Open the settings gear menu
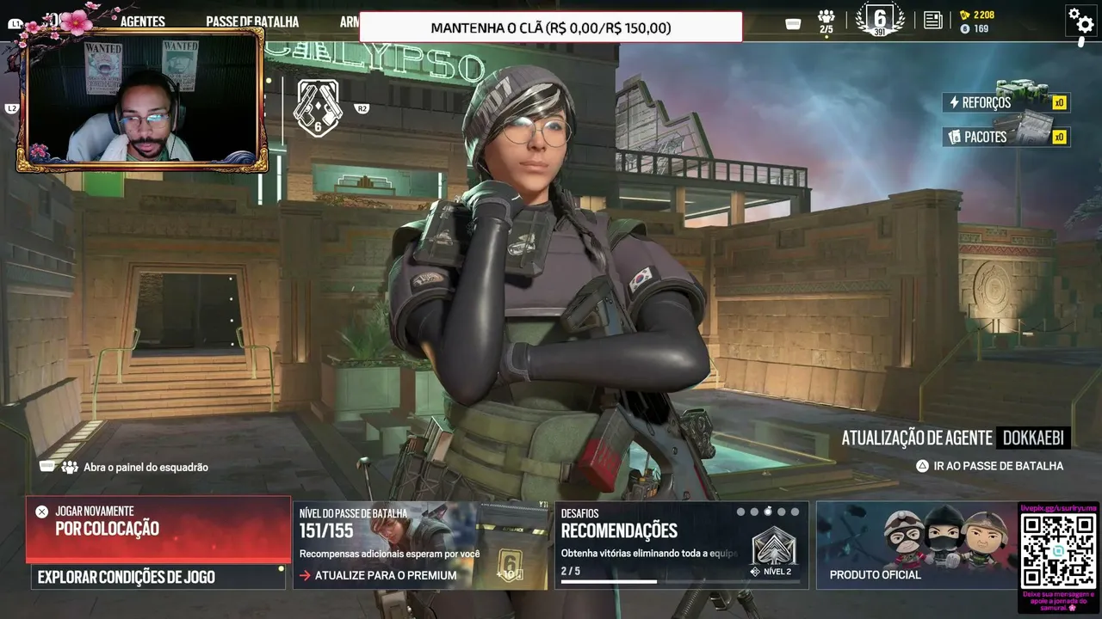The height and width of the screenshot is (619, 1102). 1080,19
